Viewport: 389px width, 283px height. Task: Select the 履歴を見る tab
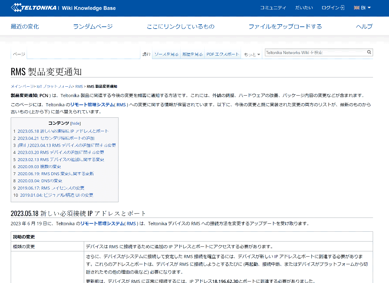coord(193,54)
